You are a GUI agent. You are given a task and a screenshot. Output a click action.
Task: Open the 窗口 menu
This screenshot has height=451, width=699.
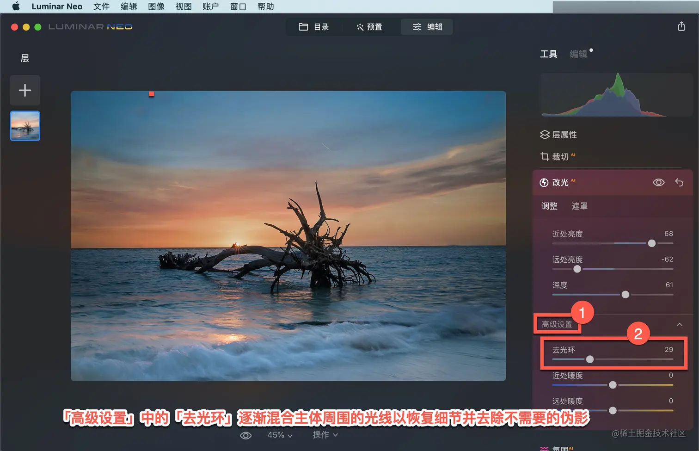pyautogui.click(x=238, y=6)
